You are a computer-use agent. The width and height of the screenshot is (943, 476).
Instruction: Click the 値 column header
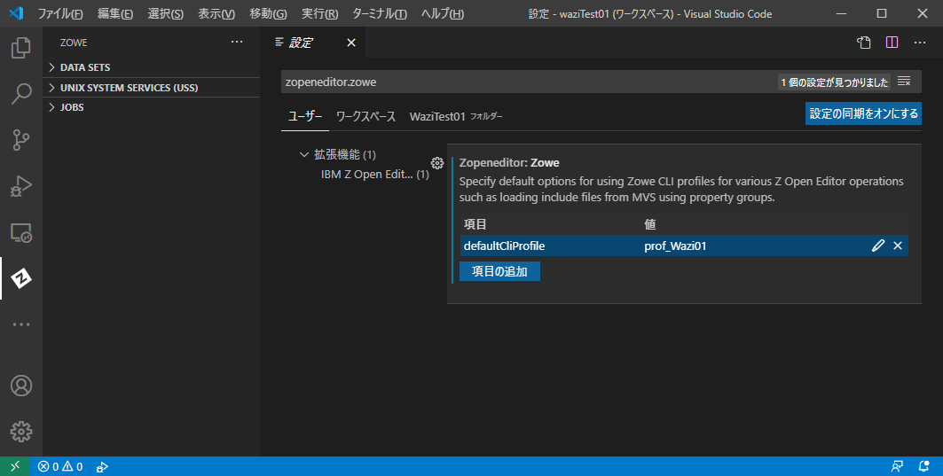point(649,224)
